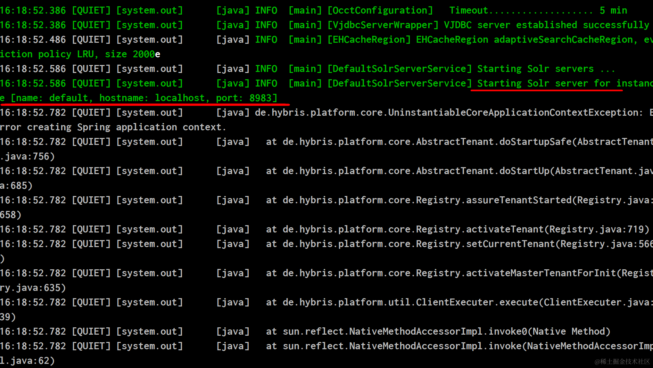The height and width of the screenshot is (368, 653).
Task: Click the timestamp '16:18:52.486'
Action: tap(33, 40)
